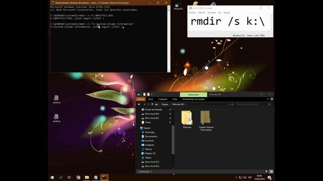Open taskbar Search
The width and height of the screenshot is (323, 181).
[x=61, y=177]
